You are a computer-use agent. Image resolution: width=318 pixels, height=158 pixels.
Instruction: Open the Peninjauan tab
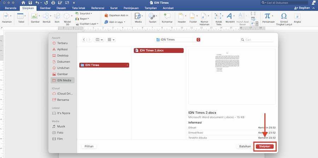(x=131, y=8)
